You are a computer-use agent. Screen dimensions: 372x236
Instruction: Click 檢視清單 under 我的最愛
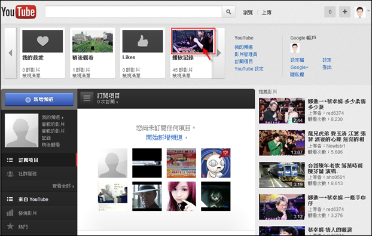point(31,76)
